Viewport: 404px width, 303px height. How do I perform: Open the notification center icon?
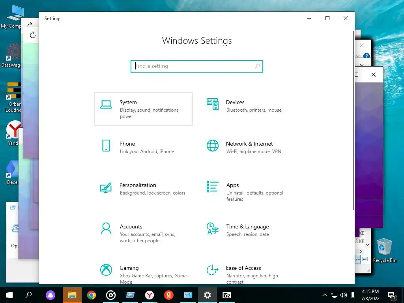pyautogui.click(x=391, y=295)
